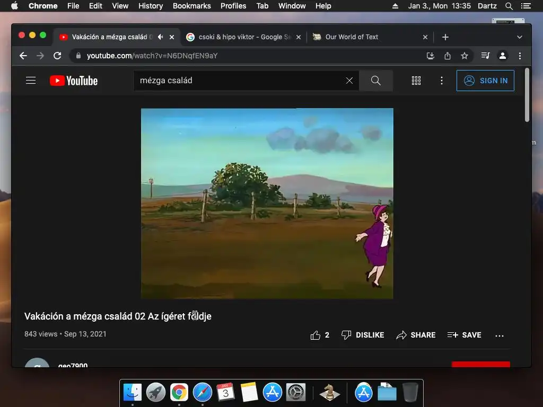Open more actions ellipsis under video
543x407 pixels.
(x=500, y=335)
